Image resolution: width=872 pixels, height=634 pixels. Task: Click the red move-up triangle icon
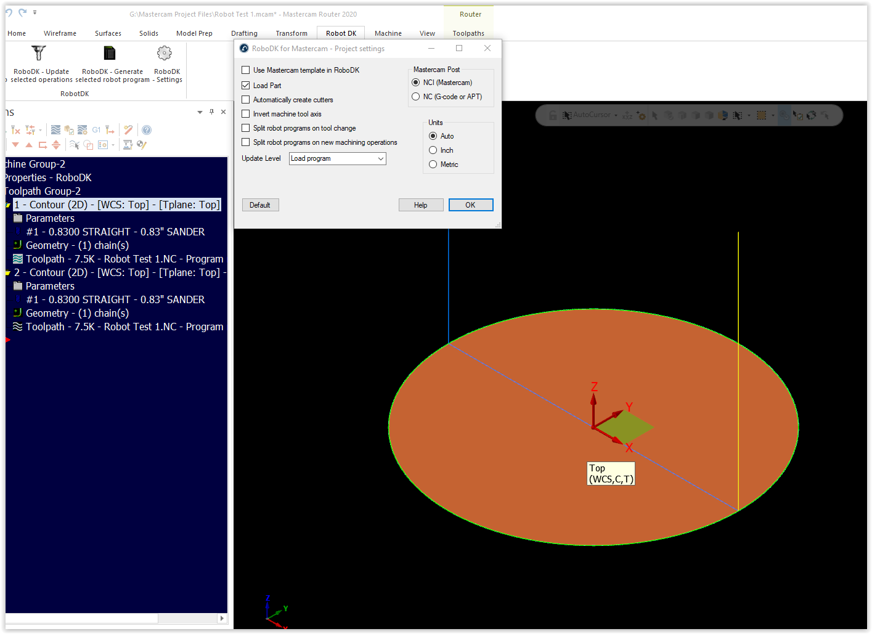[x=29, y=145]
